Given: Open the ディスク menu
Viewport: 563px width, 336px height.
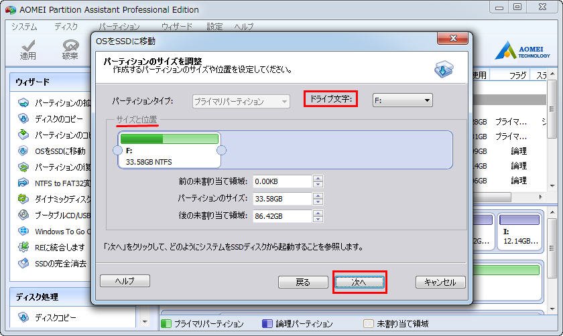Looking at the screenshot, I should click(66, 27).
